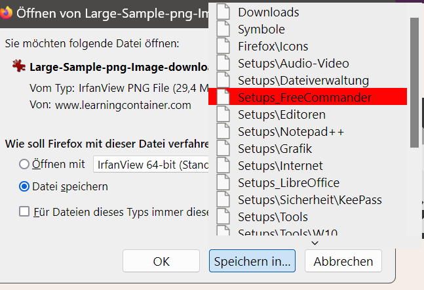Click the icon next to Setups\Grafik
The width and height of the screenshot is (424, 290).
click(x=224, y=148)
